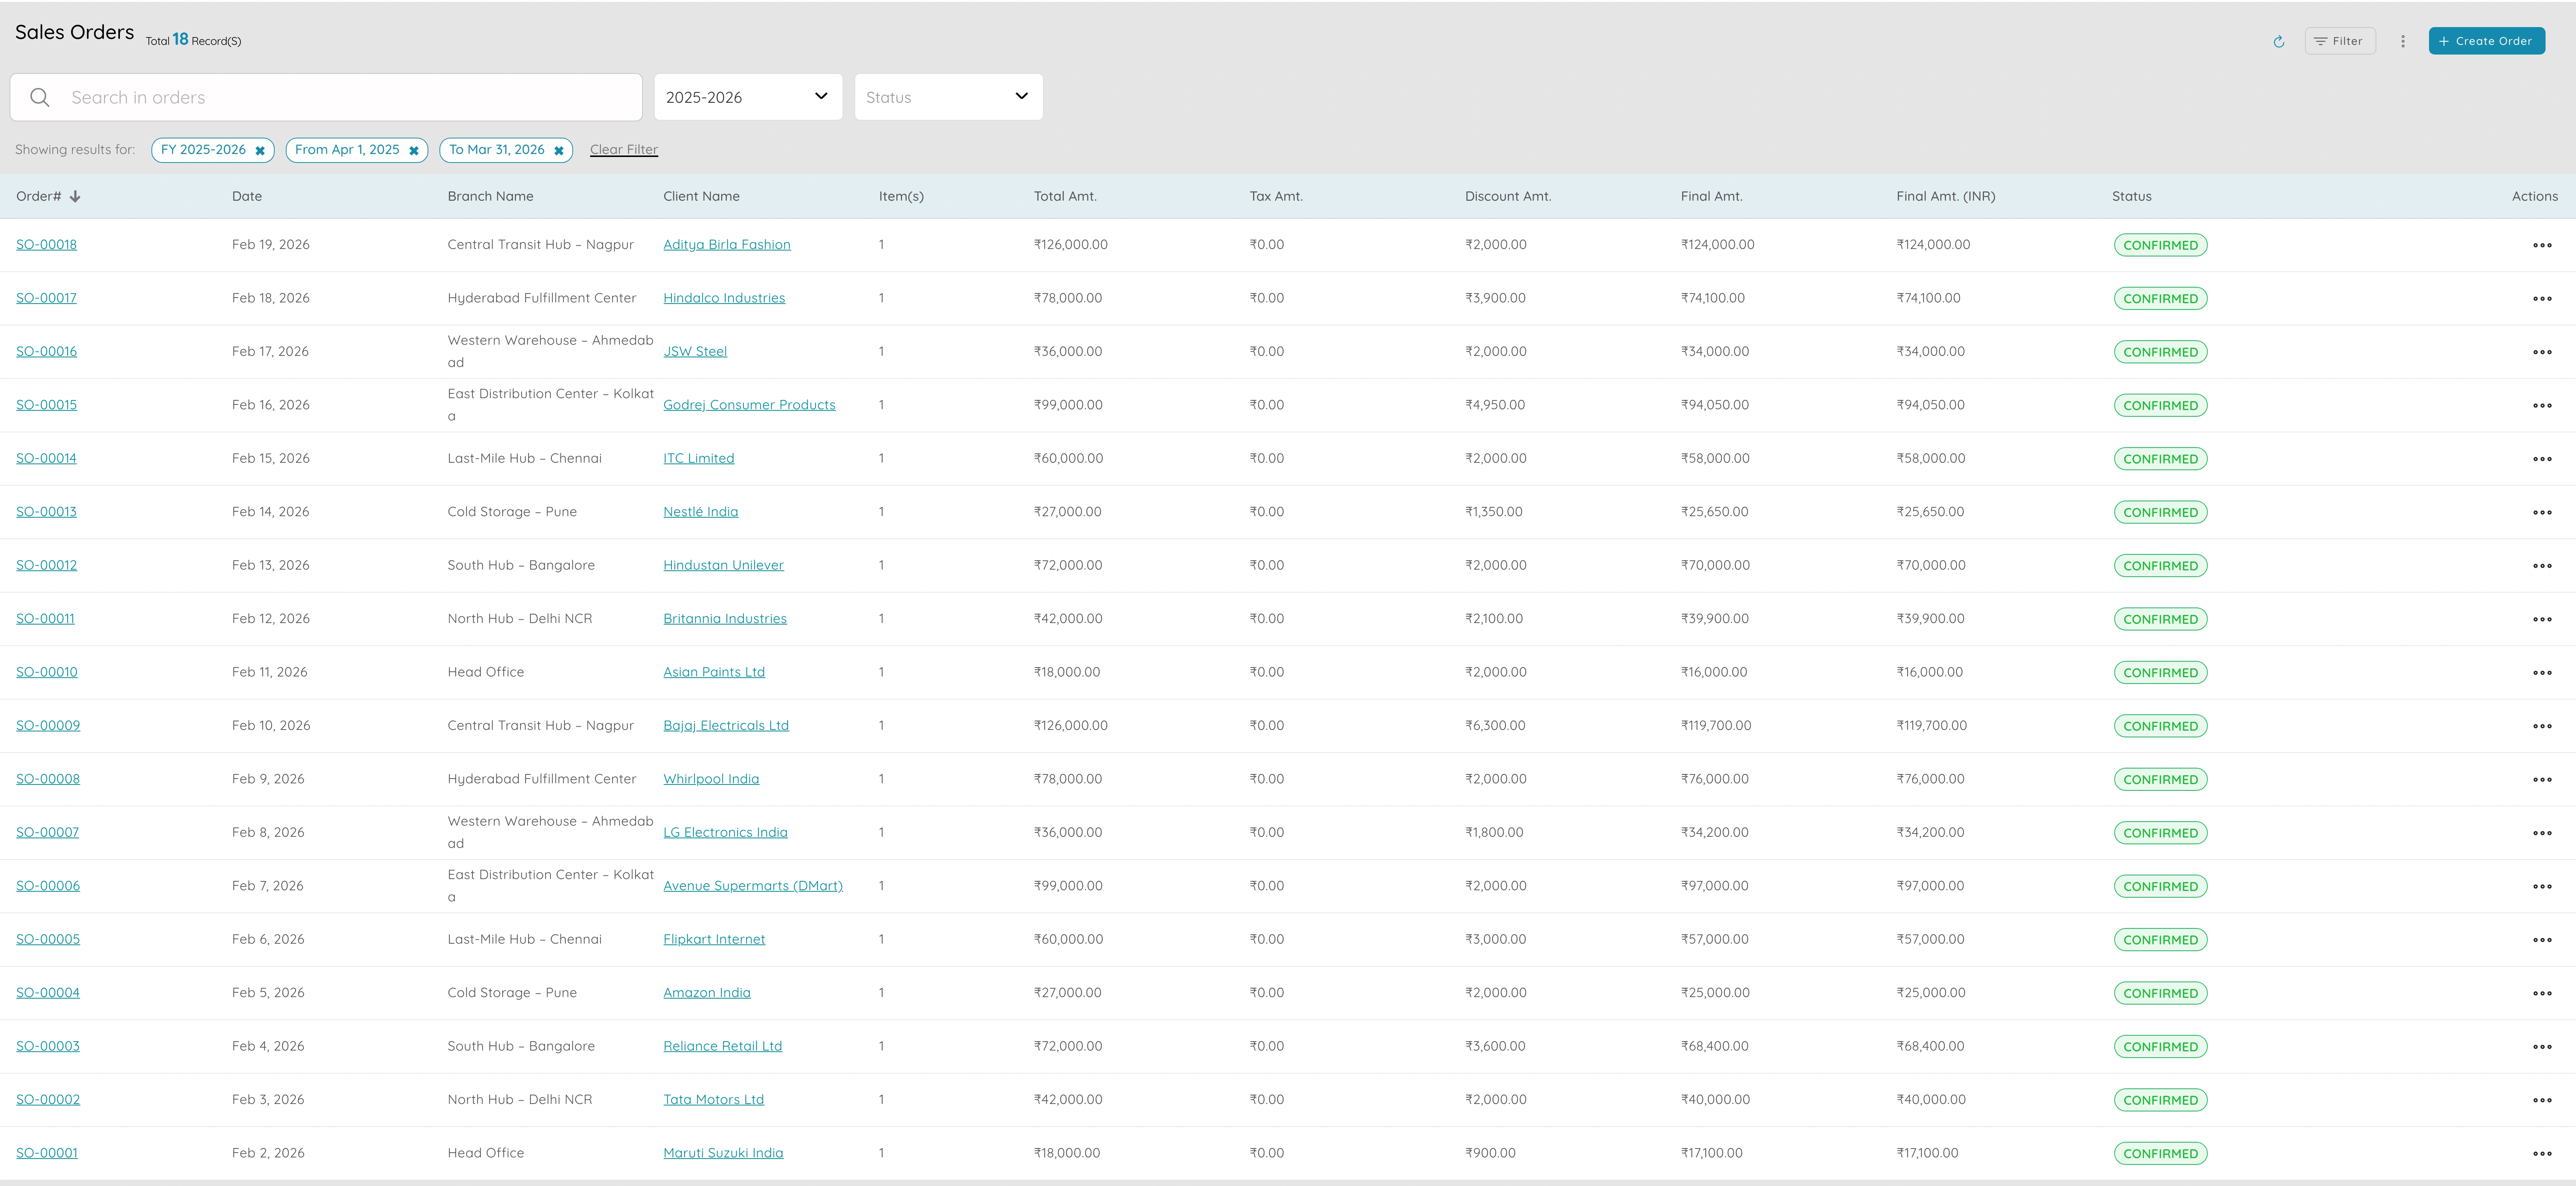Click the Create Order button

pyautogui.click(x=2486, y=41)
